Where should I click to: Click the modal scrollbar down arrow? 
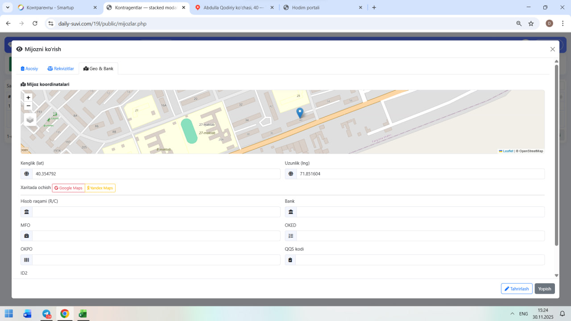pyautogui.click(x=556, y=276)
